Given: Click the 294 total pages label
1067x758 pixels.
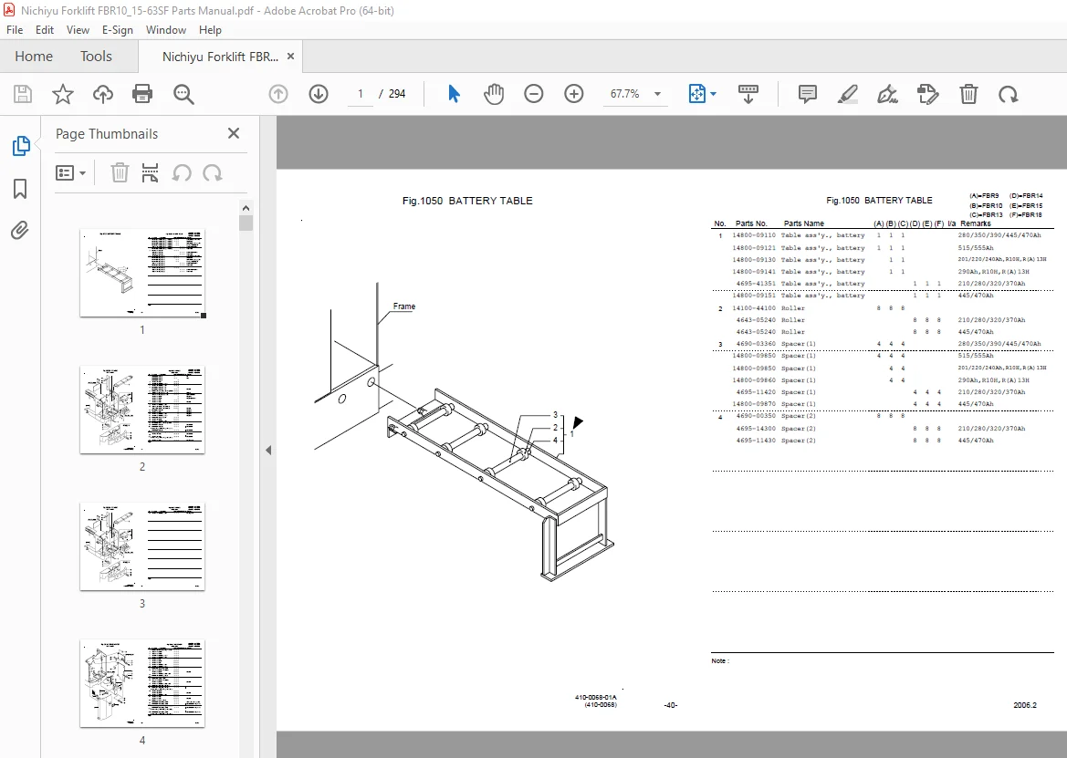Looking at the screenshot, I should coord(397,94).
